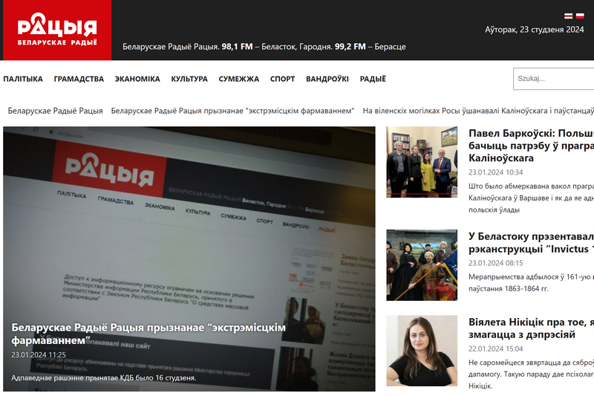Open the ПАЛІТЫКА menu section
Viewport: 594px width, 396px height.
[23, 79]
